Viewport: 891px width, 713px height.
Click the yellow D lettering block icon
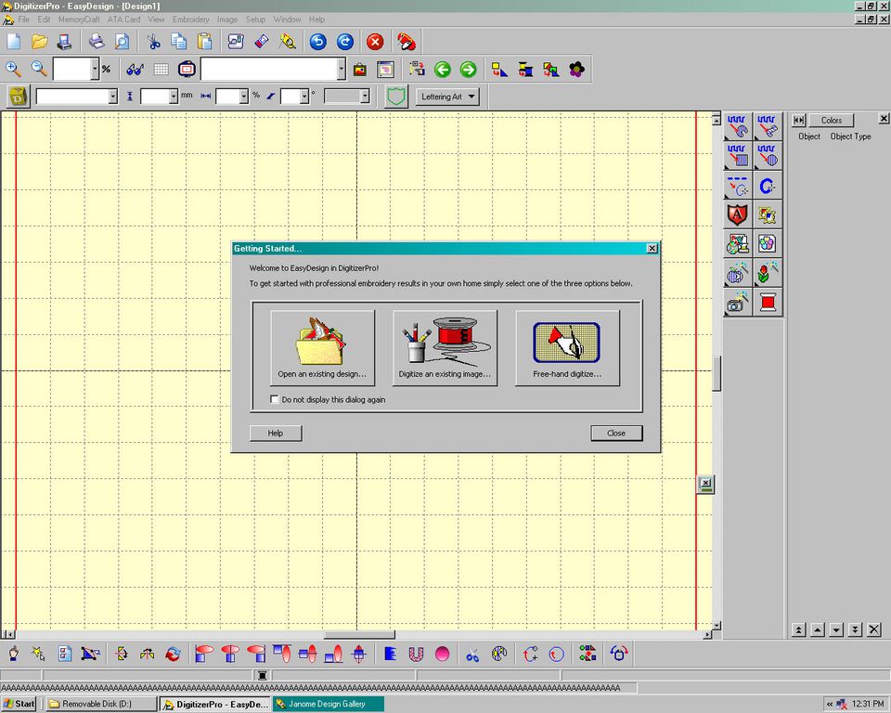pos(18,97)
